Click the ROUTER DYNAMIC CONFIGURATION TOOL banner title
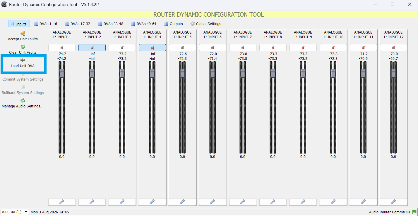The height and width of the screenshot is (216, 418). pos(209,15)
